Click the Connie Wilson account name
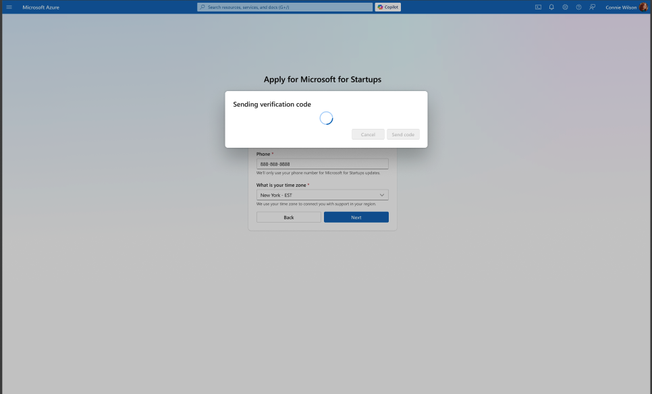This screenshot has width=652, height=394. click(x=621, y=7)
